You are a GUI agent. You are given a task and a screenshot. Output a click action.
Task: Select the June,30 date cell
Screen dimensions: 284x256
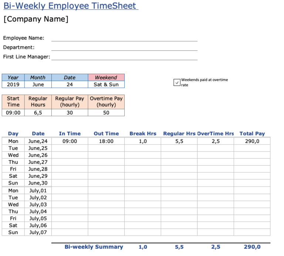click(38, 183)
